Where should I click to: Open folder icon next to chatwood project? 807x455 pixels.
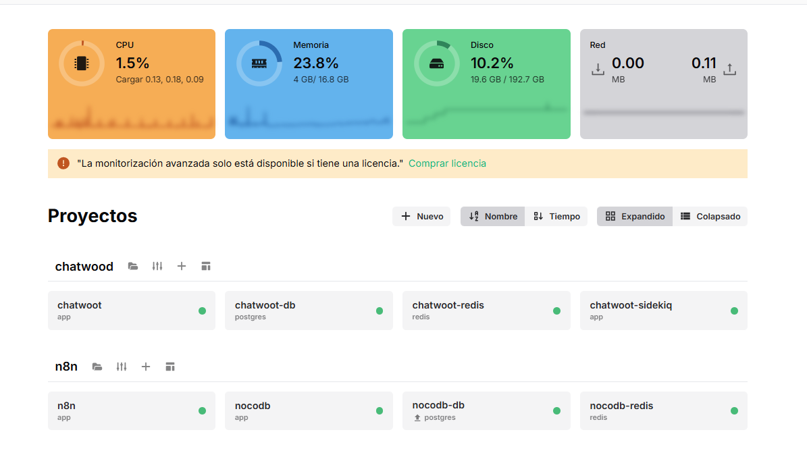(133, 267)
